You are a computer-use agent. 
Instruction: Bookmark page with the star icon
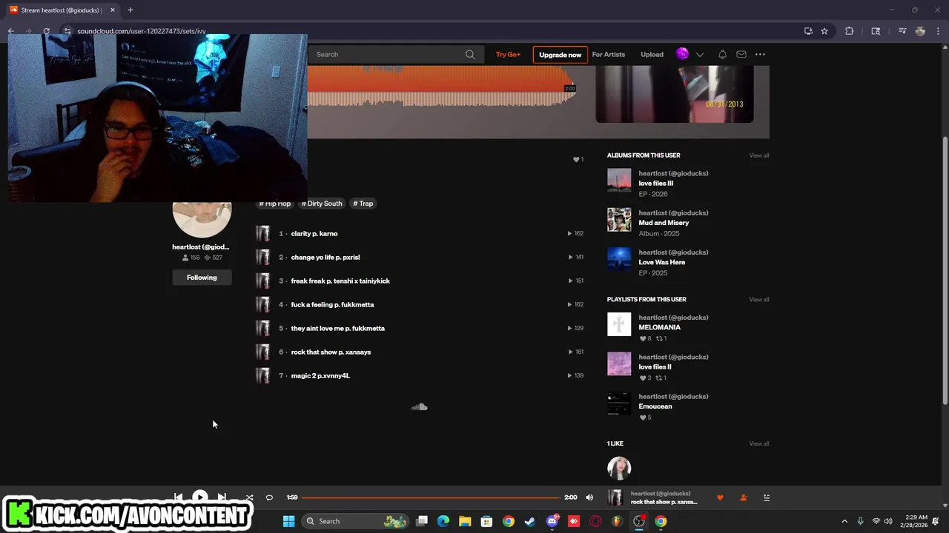[824, 31]
